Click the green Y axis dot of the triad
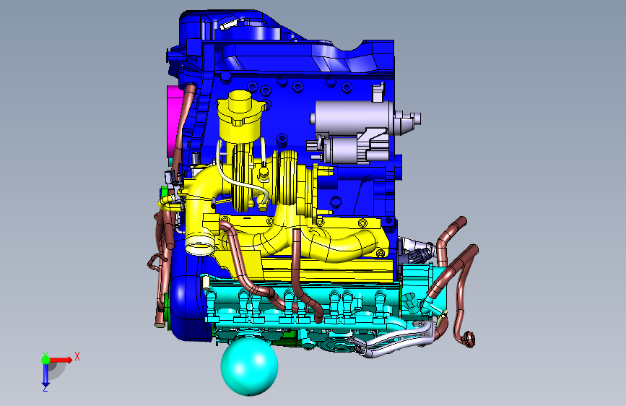Image resolution: width=626 pixels, height=406 pixels. pyautogui.click(x=45, y=360)
